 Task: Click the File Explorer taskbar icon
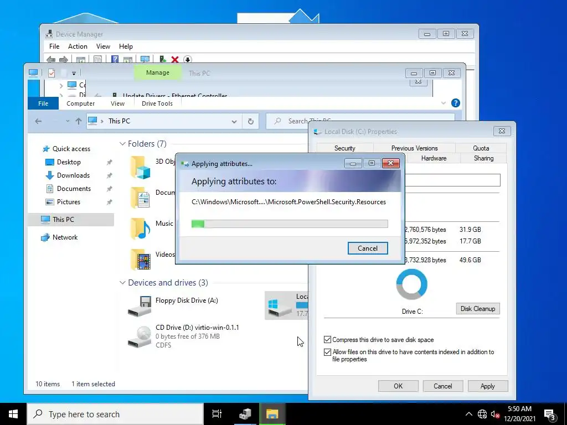tap(272, 414)
